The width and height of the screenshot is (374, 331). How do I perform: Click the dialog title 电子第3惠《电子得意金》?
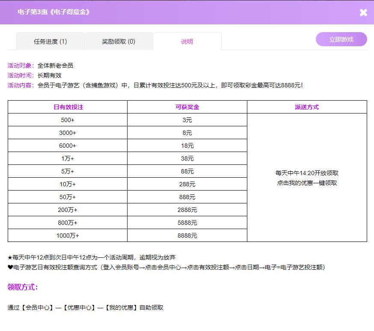pyautogui.click(x=54, y=12)
